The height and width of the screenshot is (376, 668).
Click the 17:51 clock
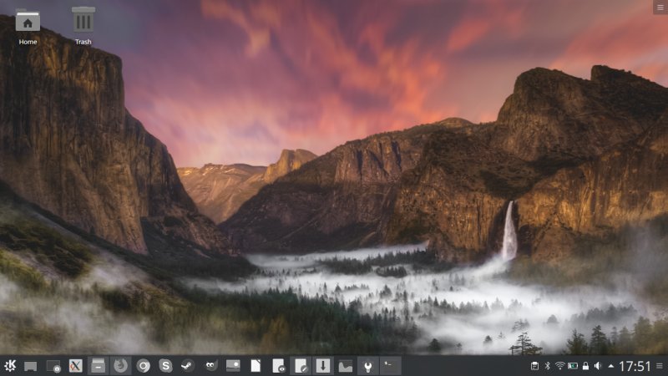pyautogui.click(x=635, y=366)
